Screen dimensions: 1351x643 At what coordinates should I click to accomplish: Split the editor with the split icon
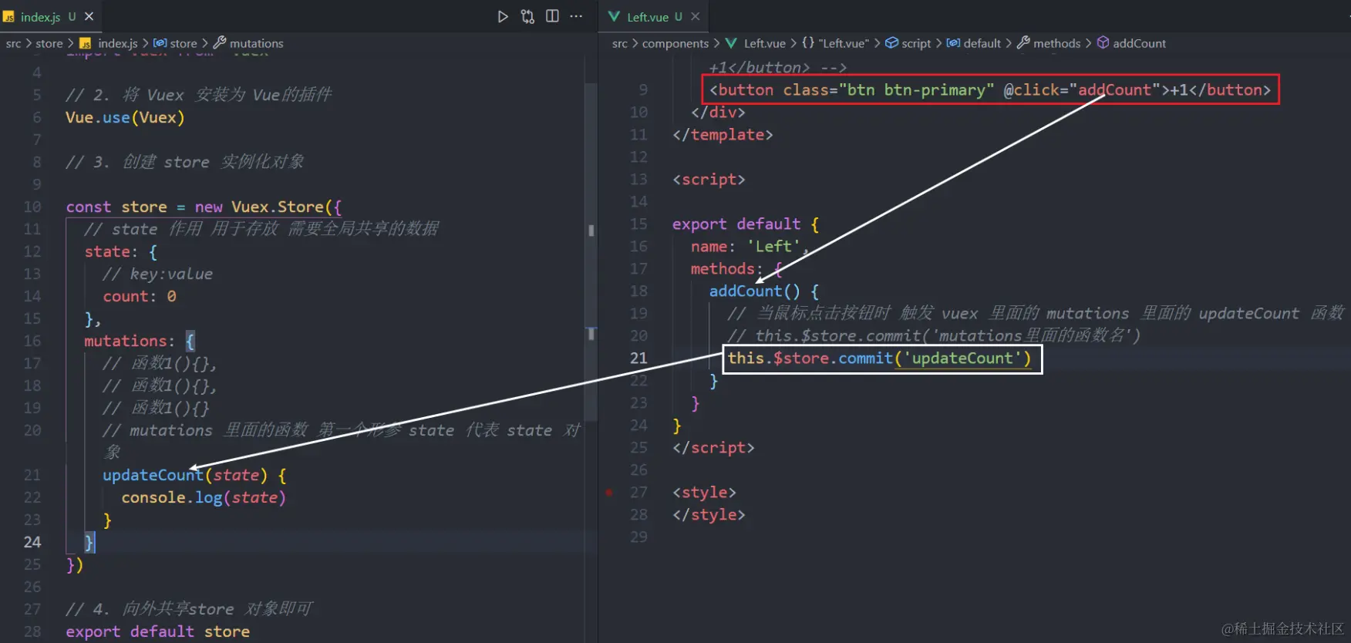pyautogui.click(x=552, y=16)
